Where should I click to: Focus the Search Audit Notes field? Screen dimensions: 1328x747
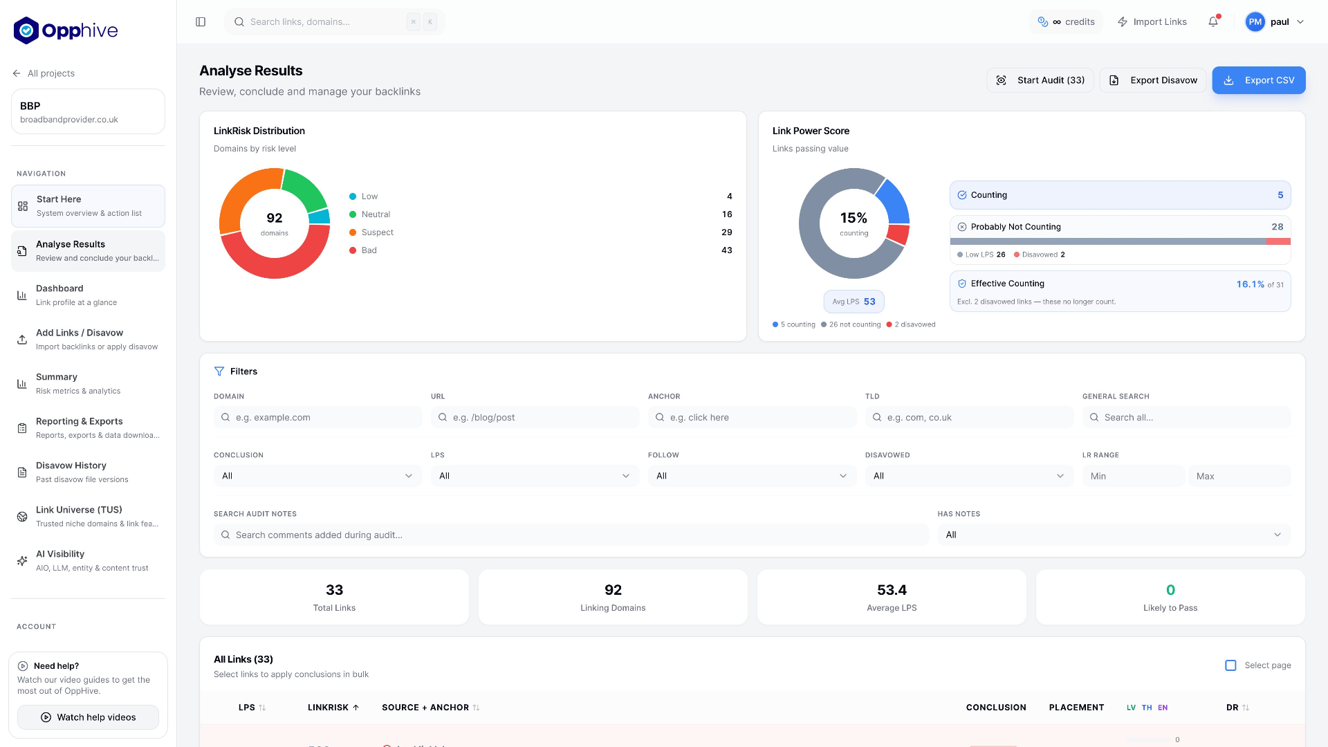pyautogui.click(x=571, y=535)
